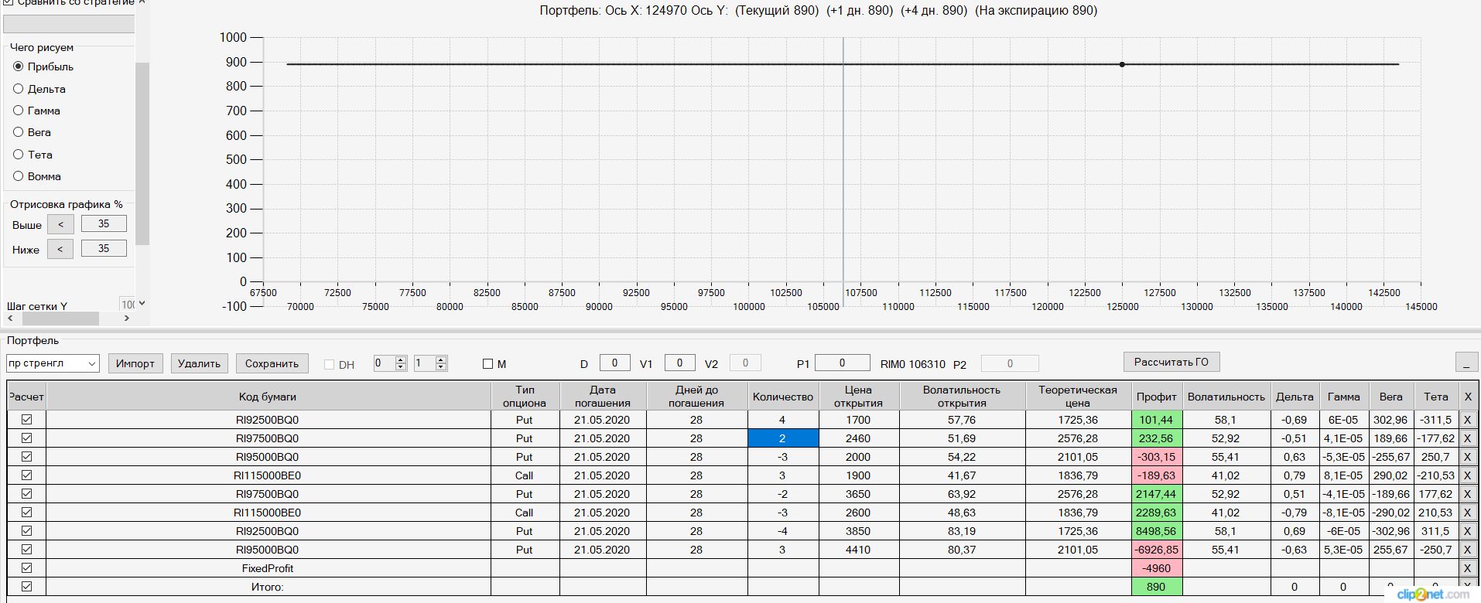Screen dimensions: 1481x603
Task: Click the FixedProfit value cell -4960
Action: (x=1157, y=568)
